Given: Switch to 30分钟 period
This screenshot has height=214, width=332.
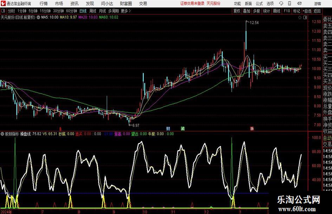Looking at the screenshot, I should click(58, 11).
